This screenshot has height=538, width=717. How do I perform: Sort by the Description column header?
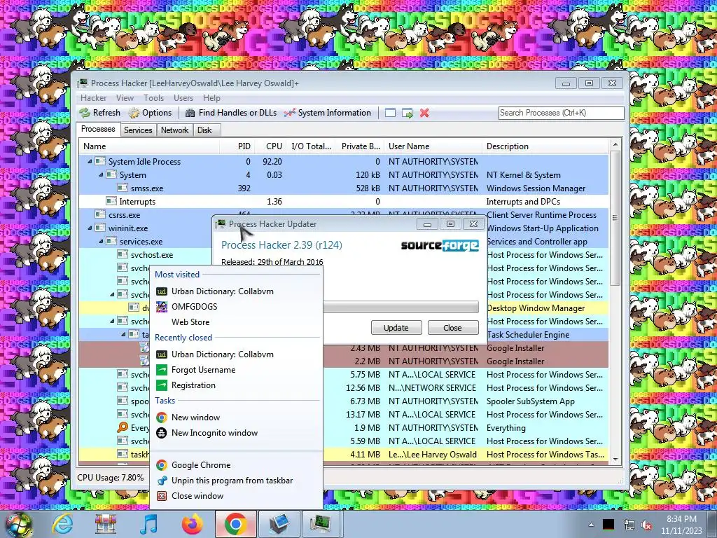[545, 146]
